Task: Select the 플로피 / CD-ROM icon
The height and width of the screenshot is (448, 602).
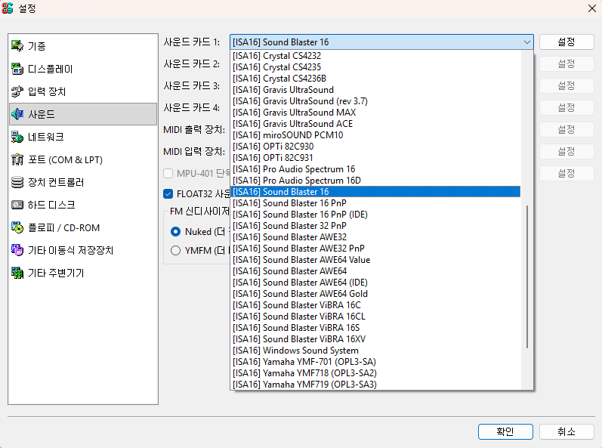Action: (x=17, y=227)
